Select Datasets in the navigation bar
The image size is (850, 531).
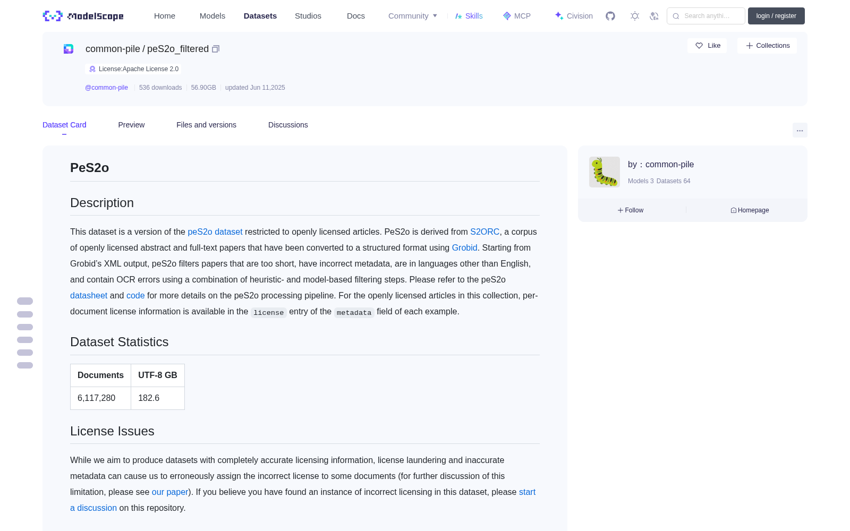260,16
